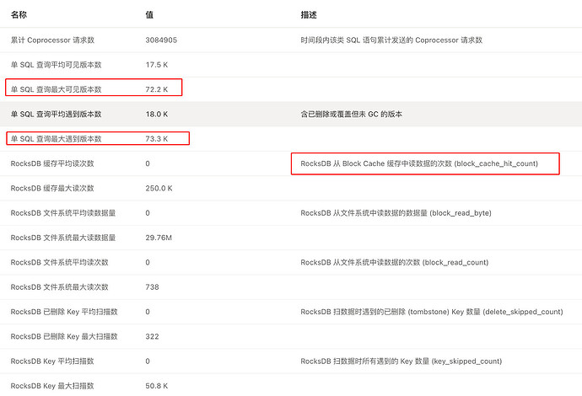This screenshot has width=582, height=396.
Task: Click the value 738
Action: (x=153, y=287)
